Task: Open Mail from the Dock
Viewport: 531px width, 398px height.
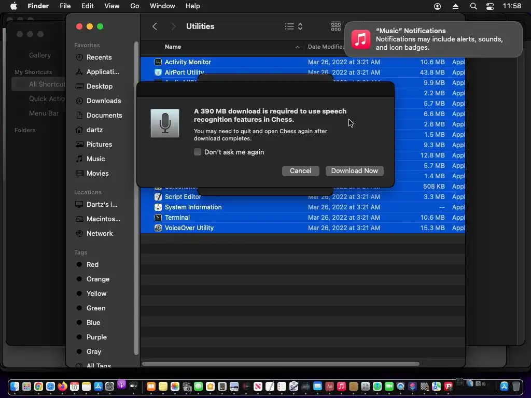Action: tap(317, 386)
